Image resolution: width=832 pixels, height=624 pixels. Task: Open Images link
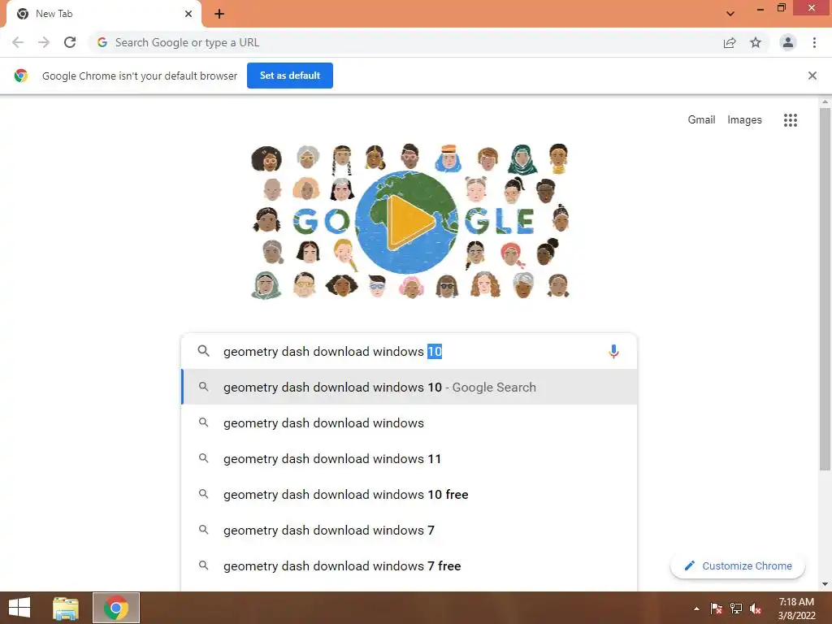coord(744,120)
